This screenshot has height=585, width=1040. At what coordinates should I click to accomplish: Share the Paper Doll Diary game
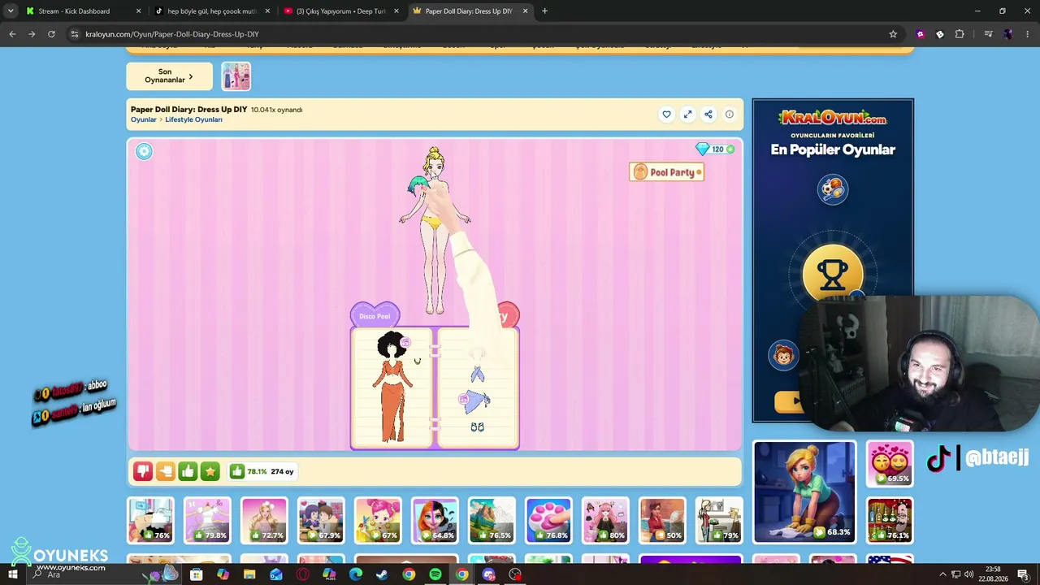(708, 115)
